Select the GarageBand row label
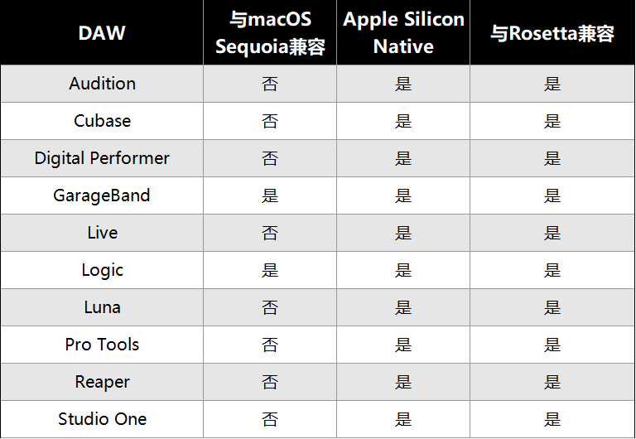The height and width of the screenshot is (439, 636). [x=102, y=195]
